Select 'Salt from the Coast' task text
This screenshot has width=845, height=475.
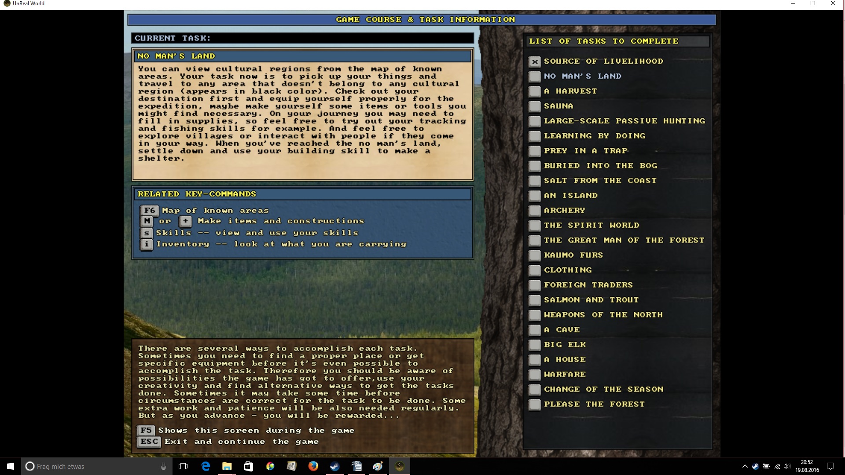click(x=600, y=180)
